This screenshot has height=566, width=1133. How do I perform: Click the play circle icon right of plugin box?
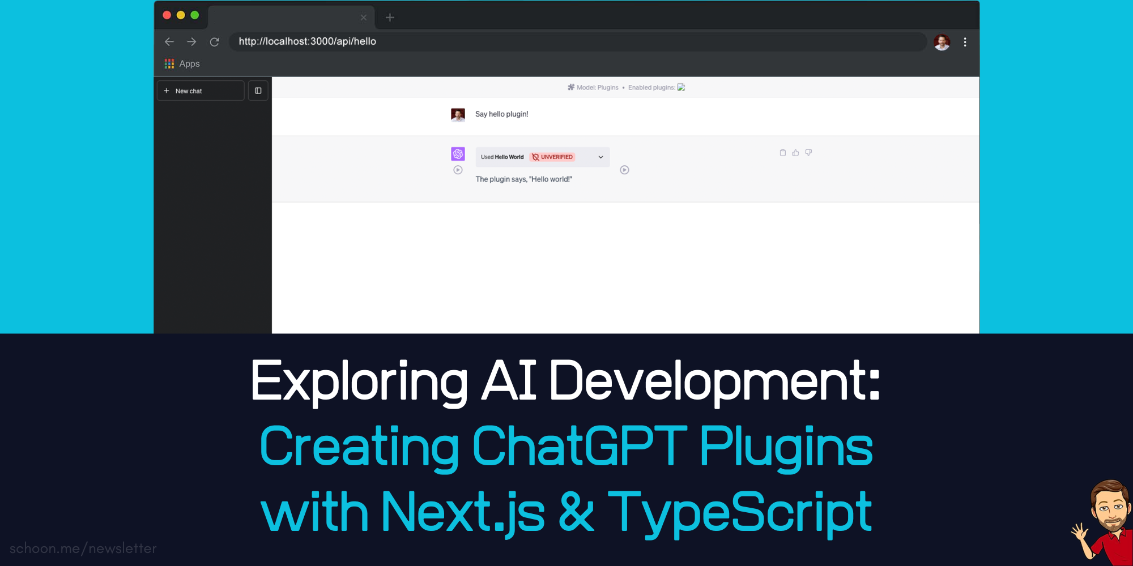point(624,170)
